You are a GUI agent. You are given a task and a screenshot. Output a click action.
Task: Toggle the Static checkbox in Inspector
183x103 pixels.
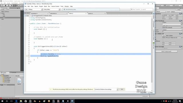pyautogui.click(x=177, y=10)
